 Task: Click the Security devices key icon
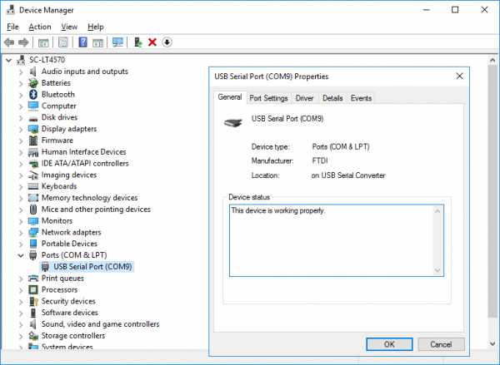coord(33,301)
